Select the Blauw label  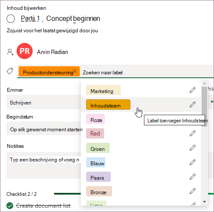pyautogui.click(x=96, y=162)
